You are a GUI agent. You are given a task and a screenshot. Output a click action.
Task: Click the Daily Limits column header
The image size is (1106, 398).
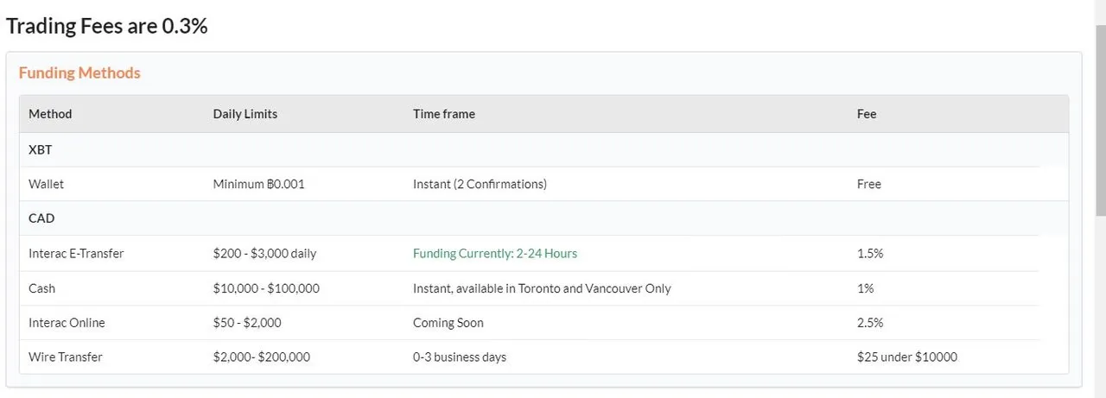[245, 114]
